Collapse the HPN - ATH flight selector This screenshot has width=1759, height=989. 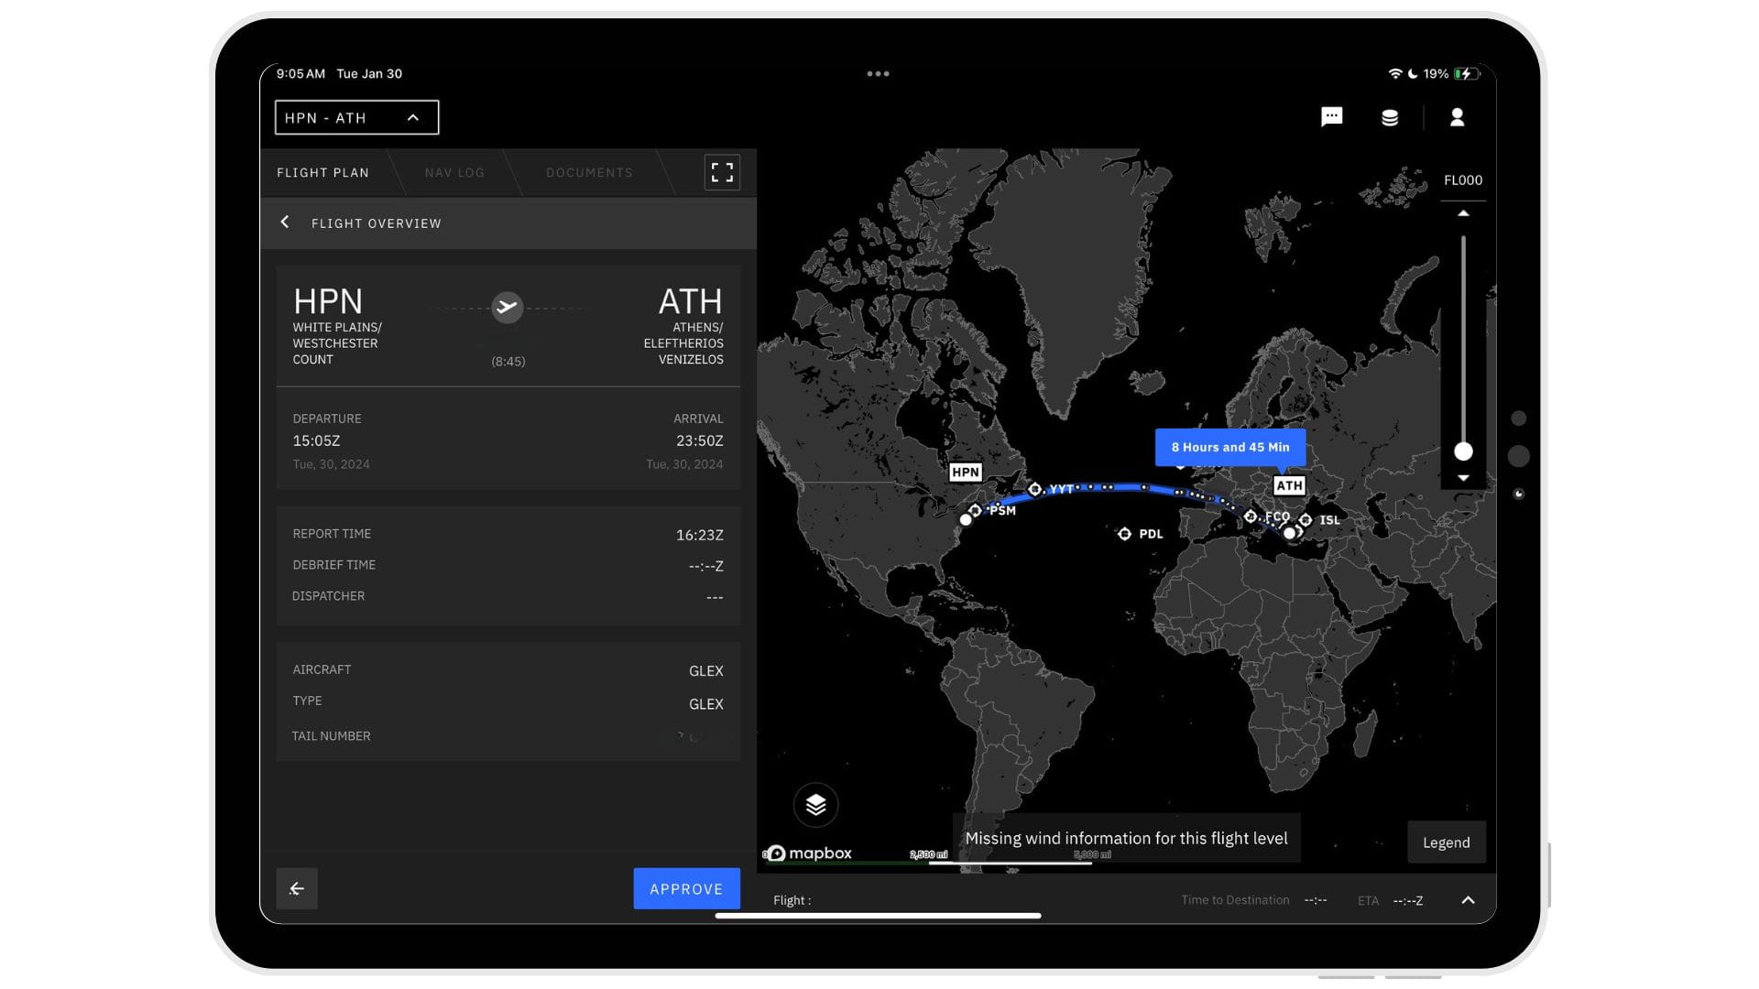[x=412, y=117]
